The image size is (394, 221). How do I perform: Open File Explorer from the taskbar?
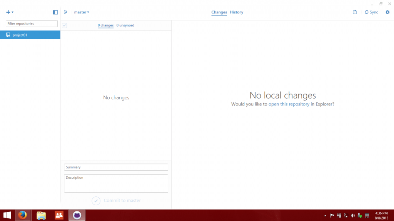(41, 215)
